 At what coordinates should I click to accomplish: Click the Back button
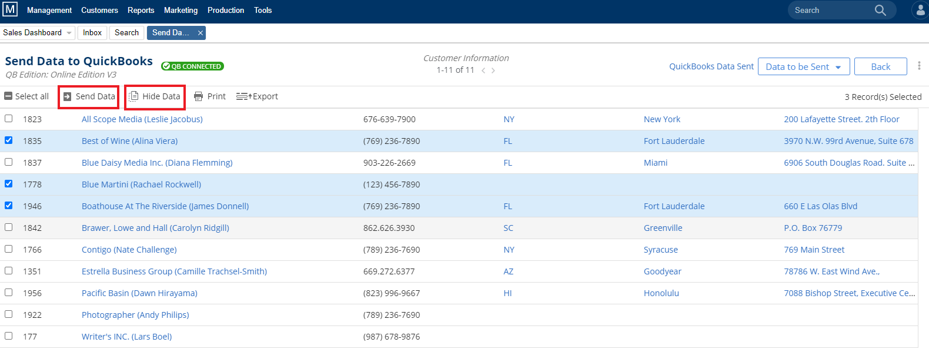coord(881,67)
